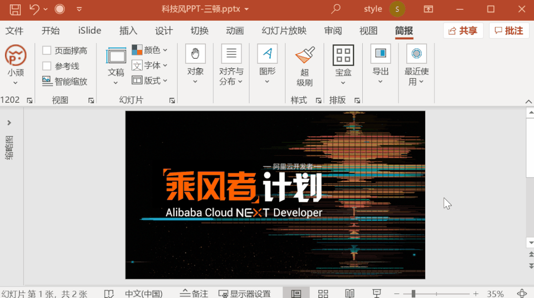Toggle ribbon display options icon
The image size is (534, 298).
[x=429, y=9]
